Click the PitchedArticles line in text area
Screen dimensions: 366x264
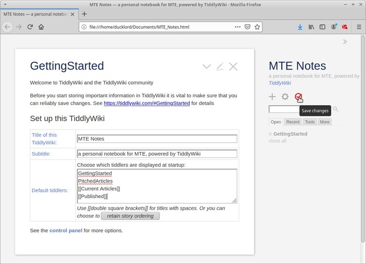(x=95, y=181)
